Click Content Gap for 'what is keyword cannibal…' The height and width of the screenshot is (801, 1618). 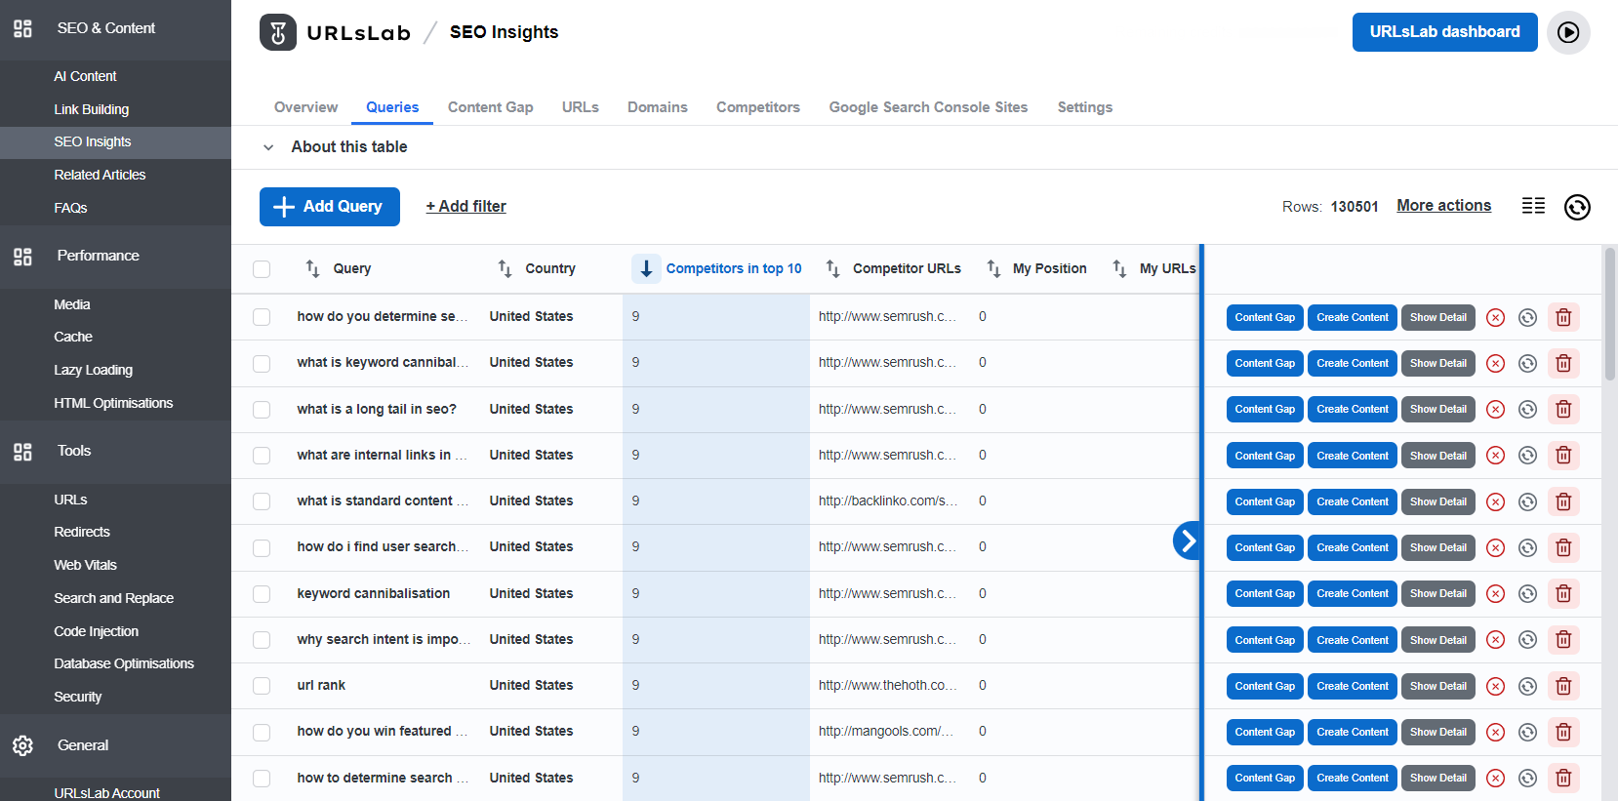point(1265,363)
